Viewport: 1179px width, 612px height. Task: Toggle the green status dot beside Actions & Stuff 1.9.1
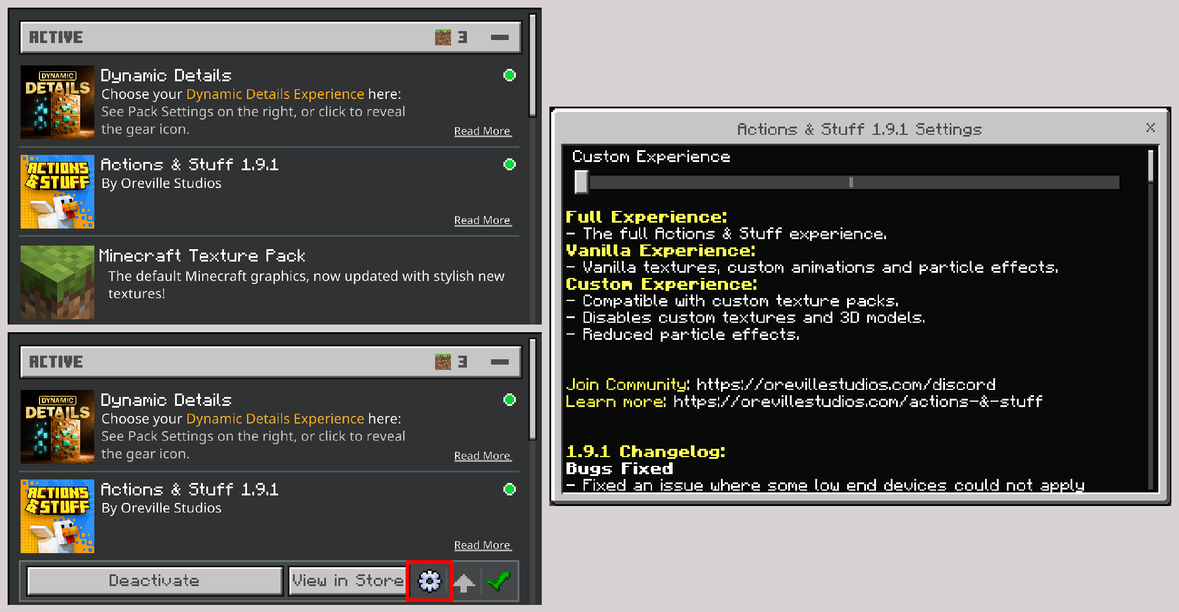[509, 164]
